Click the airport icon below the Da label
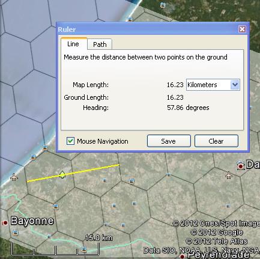The image size is (260, 259). 228,175
